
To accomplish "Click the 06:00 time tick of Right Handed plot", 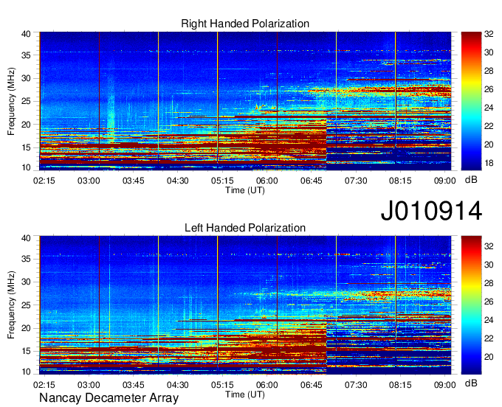I will pos(267,181).
